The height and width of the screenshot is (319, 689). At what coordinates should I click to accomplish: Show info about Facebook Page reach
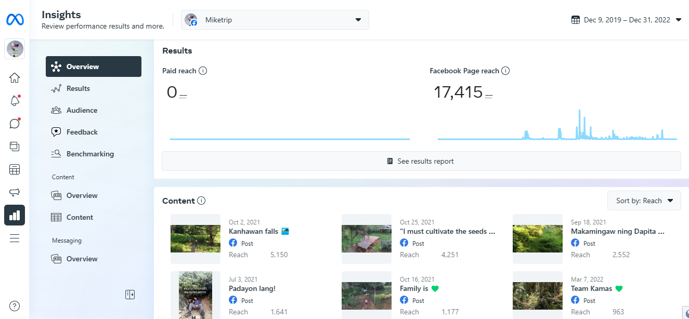tap(505, 71)
